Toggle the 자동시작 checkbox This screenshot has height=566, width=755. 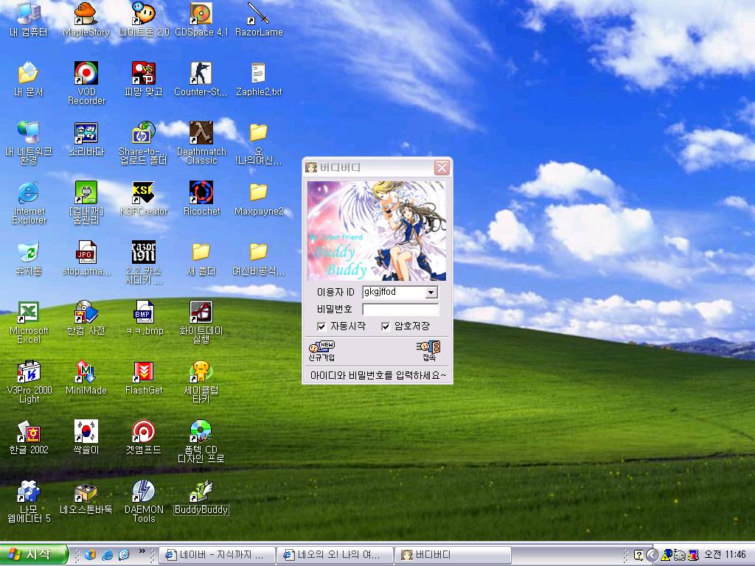point(321,326)
